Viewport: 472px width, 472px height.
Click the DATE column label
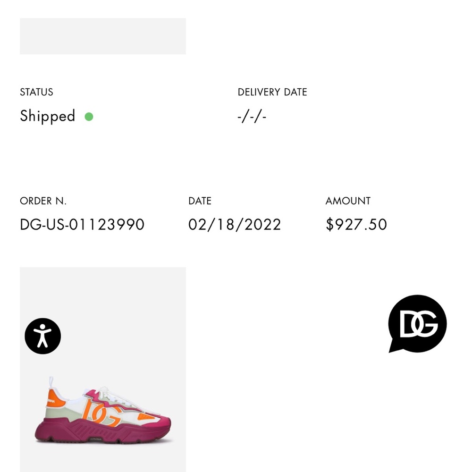(x=200, y=201)
